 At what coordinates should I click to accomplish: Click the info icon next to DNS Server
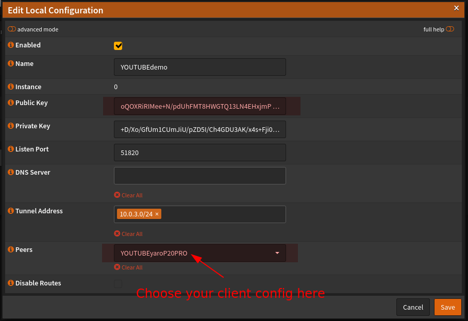[x=11, y=173]
